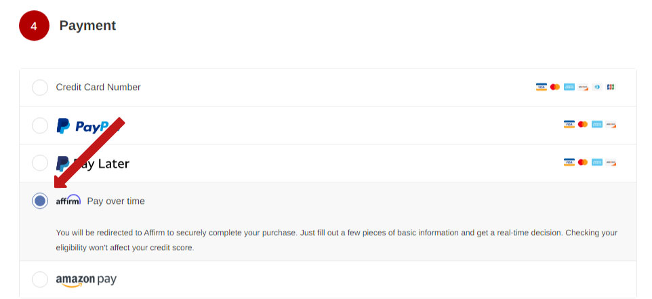Select the Amazon Pay radio button
The image size is (652, 299).
[x=40, y=279]
